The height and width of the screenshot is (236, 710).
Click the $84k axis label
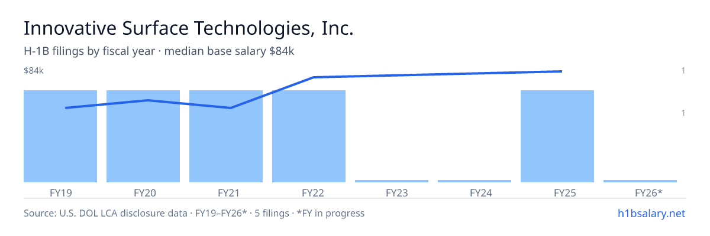tap(34, 71)
